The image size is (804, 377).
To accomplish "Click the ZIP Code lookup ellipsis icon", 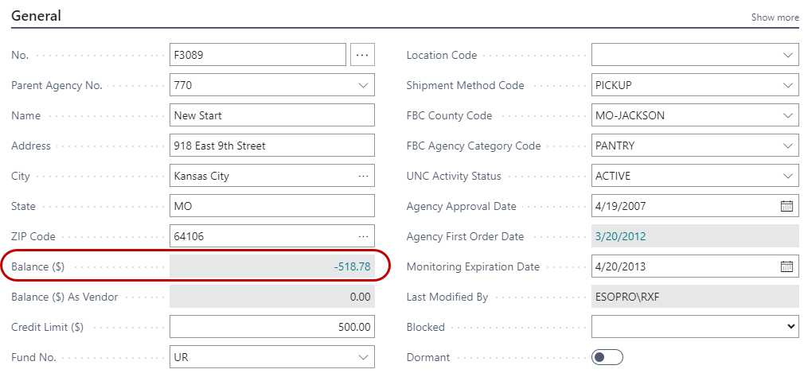I will click(363, 236).
